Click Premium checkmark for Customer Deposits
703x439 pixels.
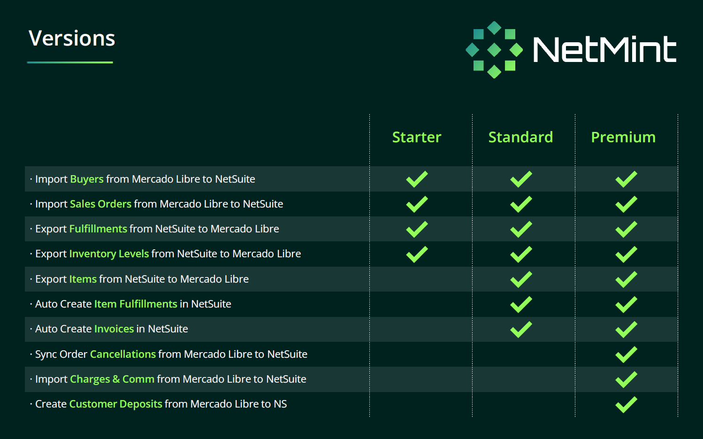[x=626, y=405]
